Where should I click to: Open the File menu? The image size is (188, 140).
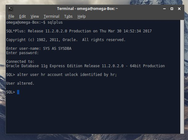11,16
